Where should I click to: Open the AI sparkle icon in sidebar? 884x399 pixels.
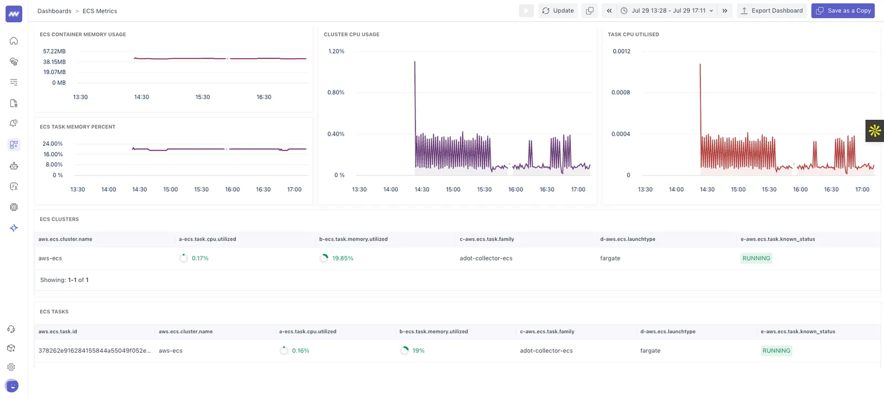(x=14, y=228)
